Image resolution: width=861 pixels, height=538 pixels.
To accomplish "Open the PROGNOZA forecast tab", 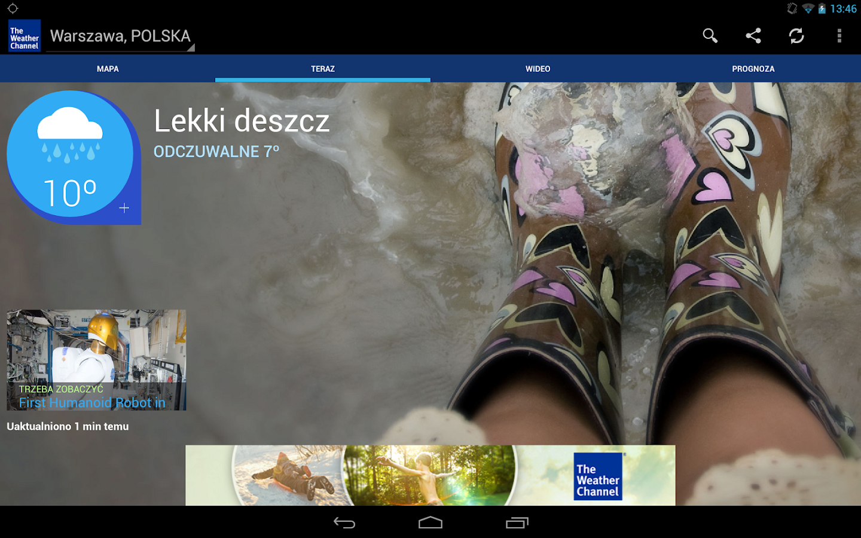I will coord(753,68).
